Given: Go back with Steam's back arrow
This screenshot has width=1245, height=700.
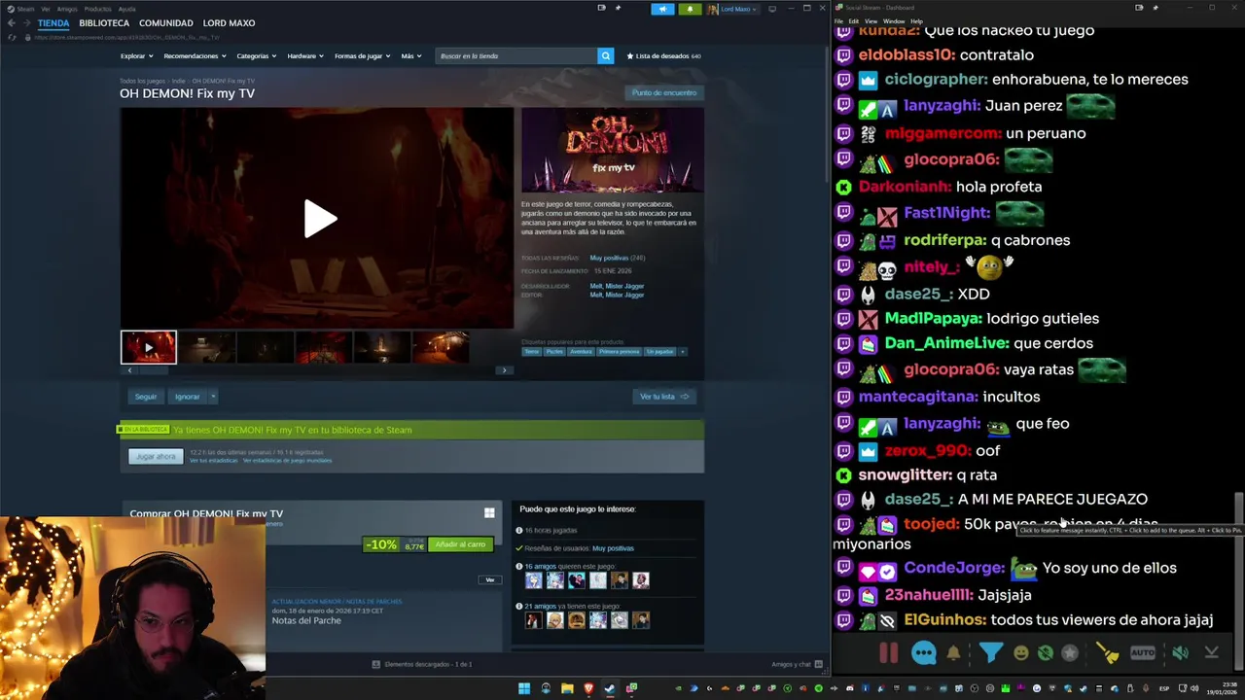Looking at the screenshot, I should [x=12, y=22].
